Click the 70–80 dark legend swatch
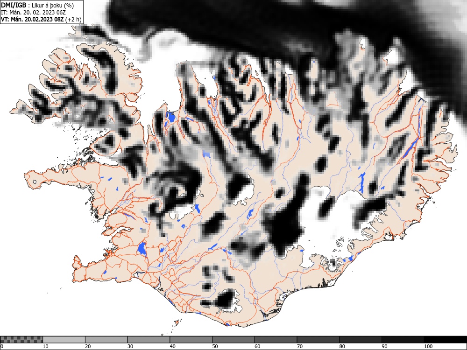This screenshot has height=350, width=467. [x=318, y=340]
